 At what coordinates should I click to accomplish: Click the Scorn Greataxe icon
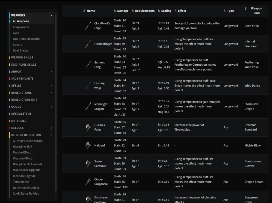(88, 164)
